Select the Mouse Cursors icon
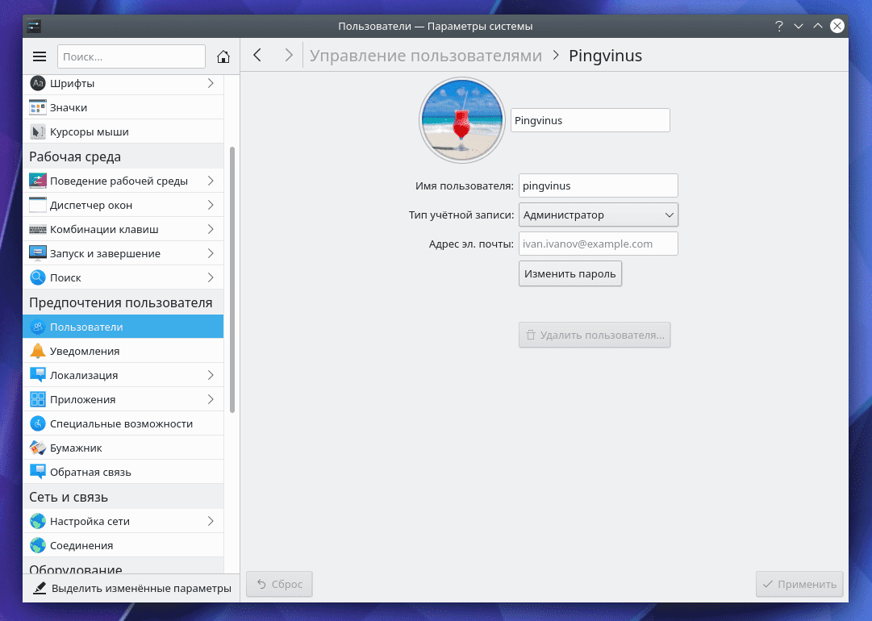Screen dimensions: 872x621 coord(38,131)
